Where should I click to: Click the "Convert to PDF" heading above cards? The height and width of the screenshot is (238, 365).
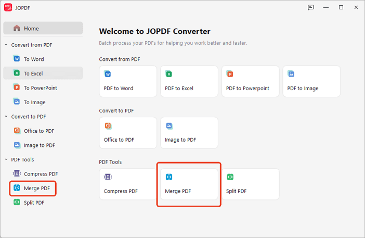coord(116,110)
